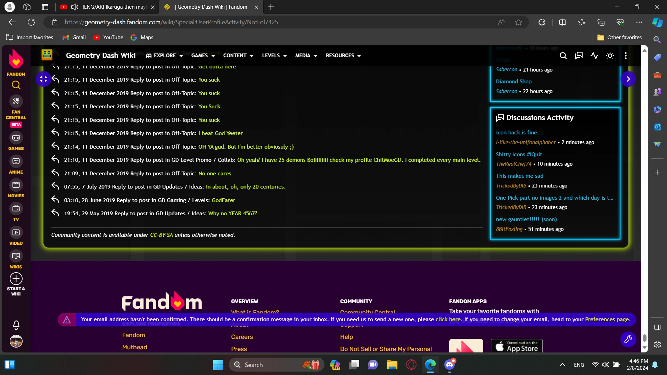Expand the RESOURCES dropdown menu
The image size is (667, 375).
point(343,56)
